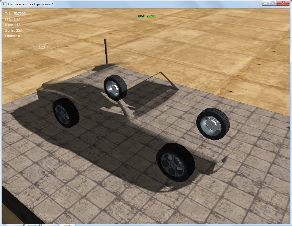
Task: Click the Dips: 357 readout
Action: point(13,25)
